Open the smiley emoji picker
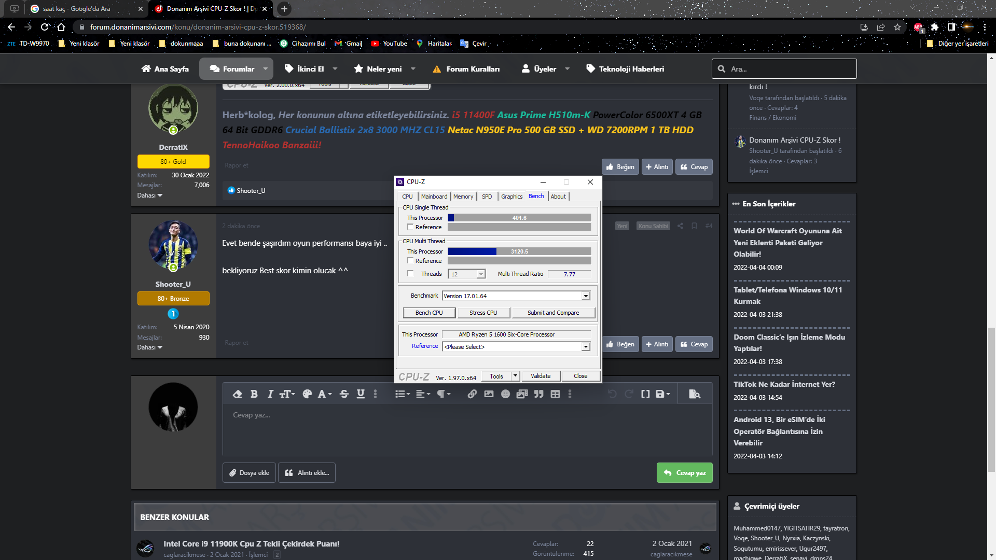Screen dimensions: 996x560 (x=505, y=394)
